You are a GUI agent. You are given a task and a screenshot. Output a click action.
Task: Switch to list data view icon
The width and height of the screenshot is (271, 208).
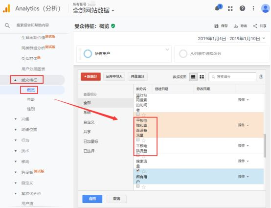coord(193,77)
